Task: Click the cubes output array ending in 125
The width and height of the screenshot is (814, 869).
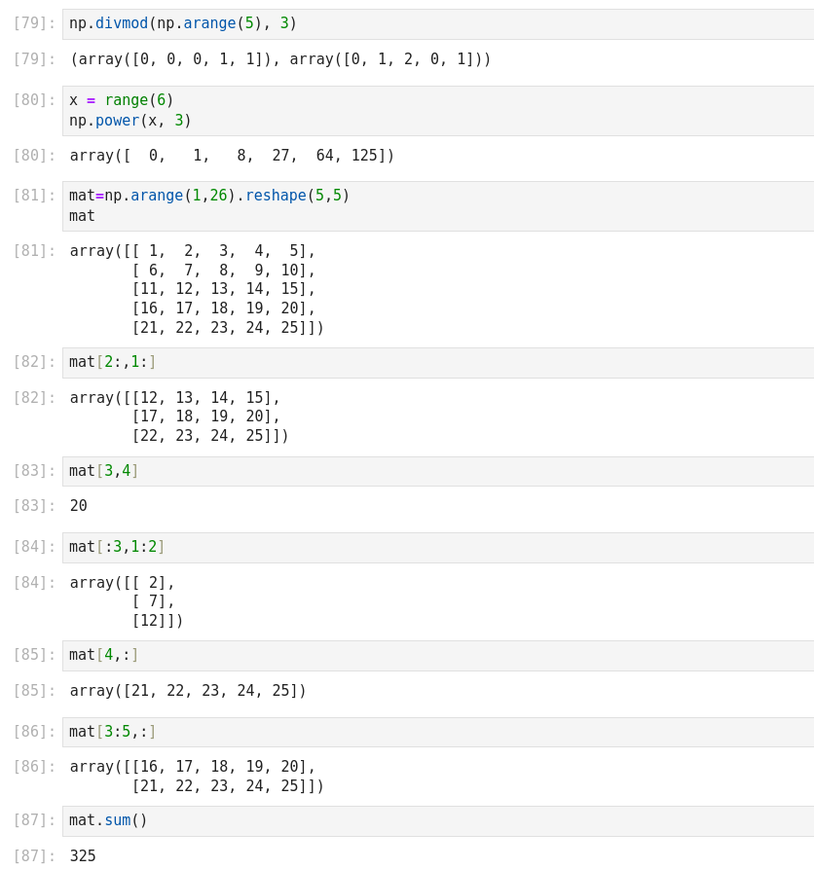Action: 232,156
